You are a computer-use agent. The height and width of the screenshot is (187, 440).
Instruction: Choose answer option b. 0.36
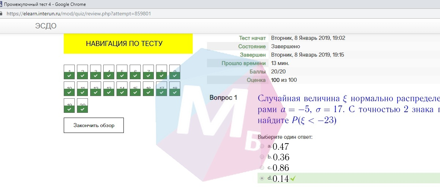tap(262, 157)
